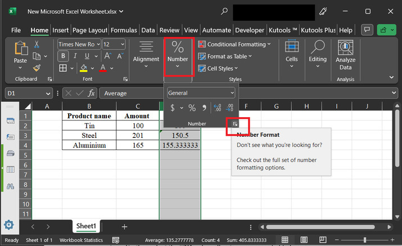
Task: Add a new sheet with plus button
Action: (x=124, y=226)
